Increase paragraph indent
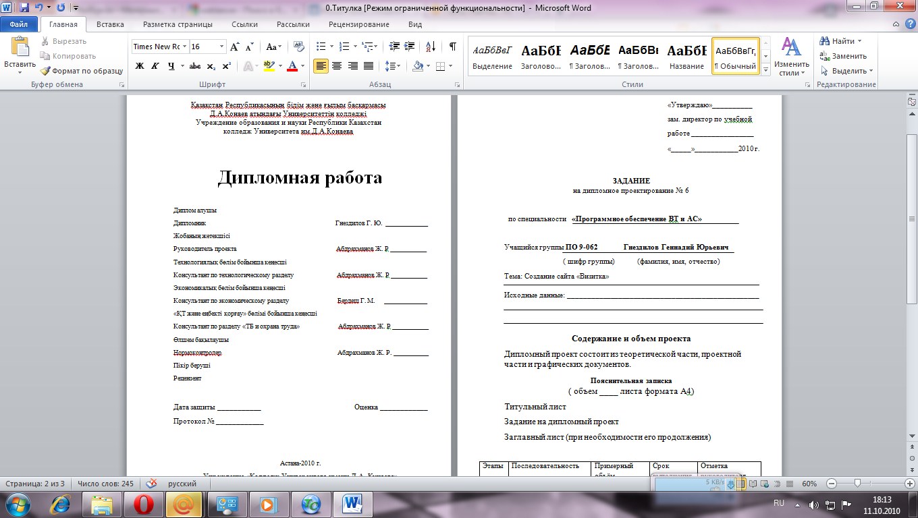Viewport: 918px width, 518px height. click(x=410, y=47)
